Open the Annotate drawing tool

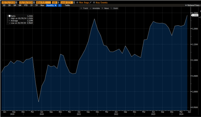coord(95,8)
